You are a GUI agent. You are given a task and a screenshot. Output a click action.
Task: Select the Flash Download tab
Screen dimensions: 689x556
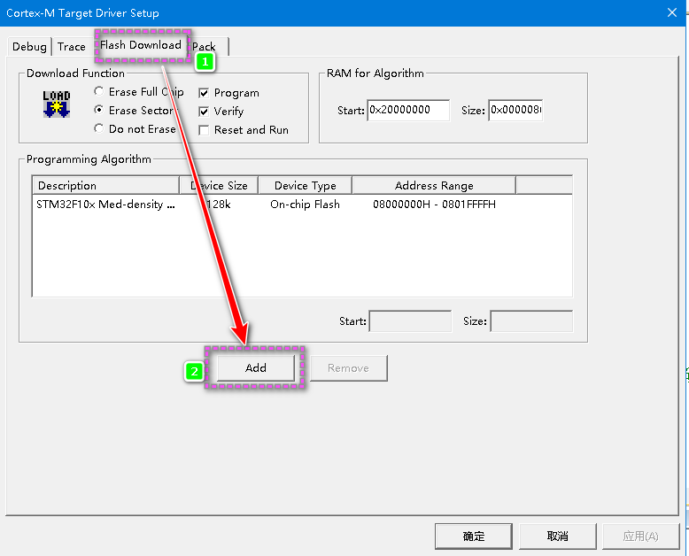pos(141,45)
